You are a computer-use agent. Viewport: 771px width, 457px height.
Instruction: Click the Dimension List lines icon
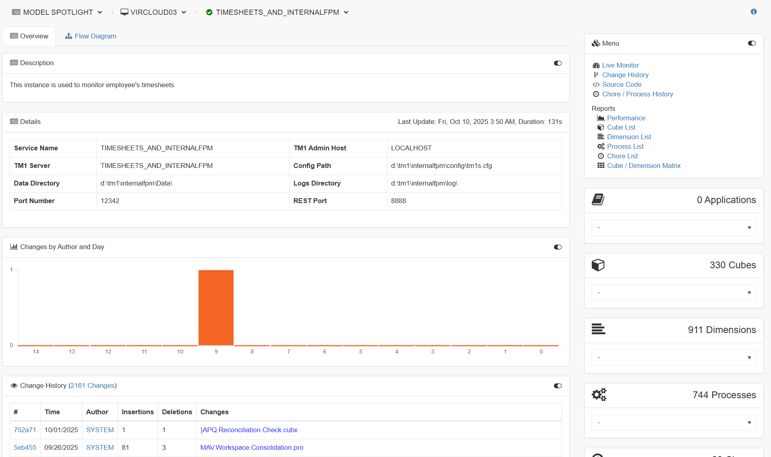tap(601, 137)
